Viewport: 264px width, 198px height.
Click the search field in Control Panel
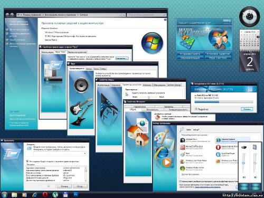(x=146, y=15)
